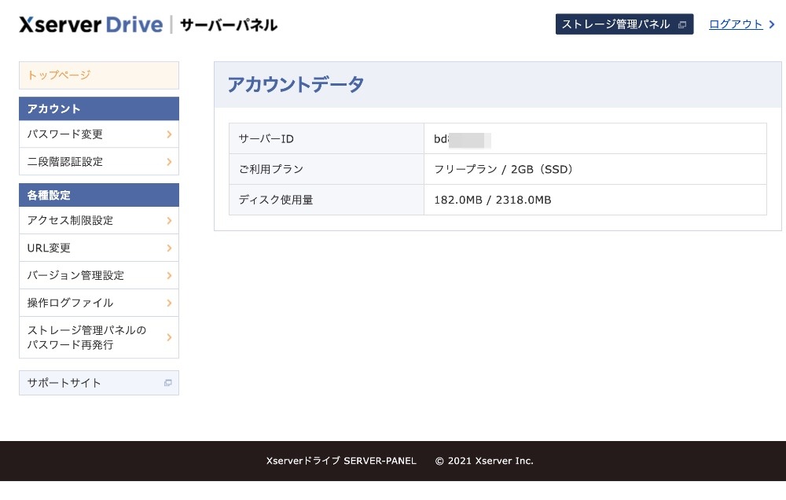
Task: Click the chevron icon next to ログアウト
Action: click(x=768, y=24)
